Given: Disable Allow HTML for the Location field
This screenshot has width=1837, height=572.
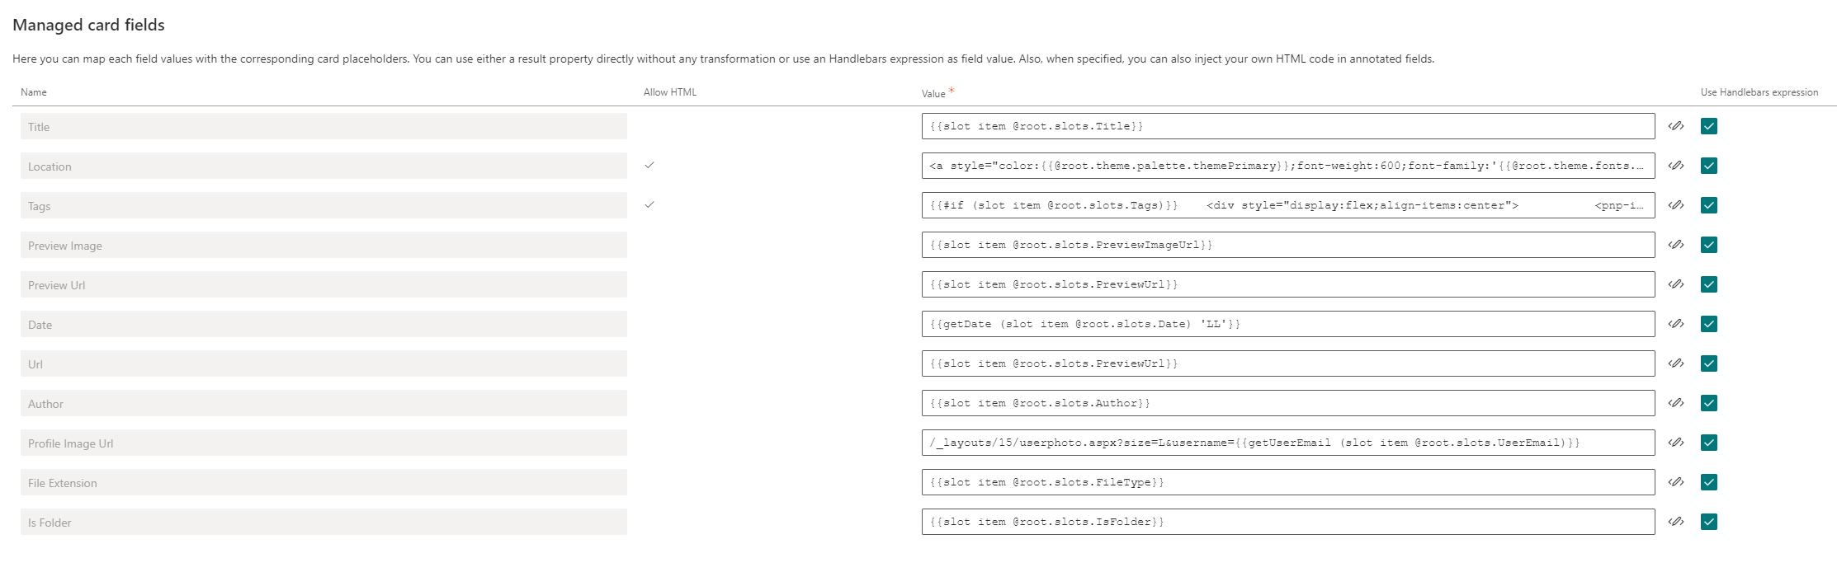Looking at the screenshot, I should pos(649,166).
